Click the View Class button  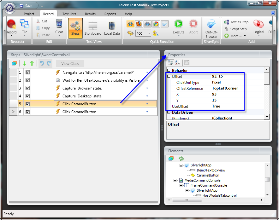[x=70, y=63]
